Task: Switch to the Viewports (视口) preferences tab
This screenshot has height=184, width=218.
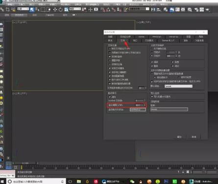Action: [135, 41]
